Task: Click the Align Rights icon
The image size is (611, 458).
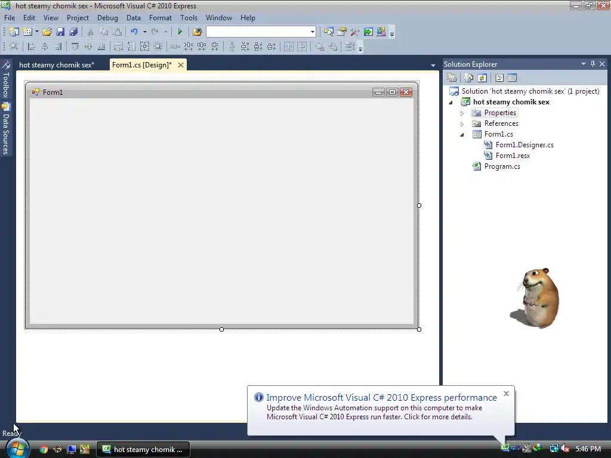Action: (x=58, y=47)
